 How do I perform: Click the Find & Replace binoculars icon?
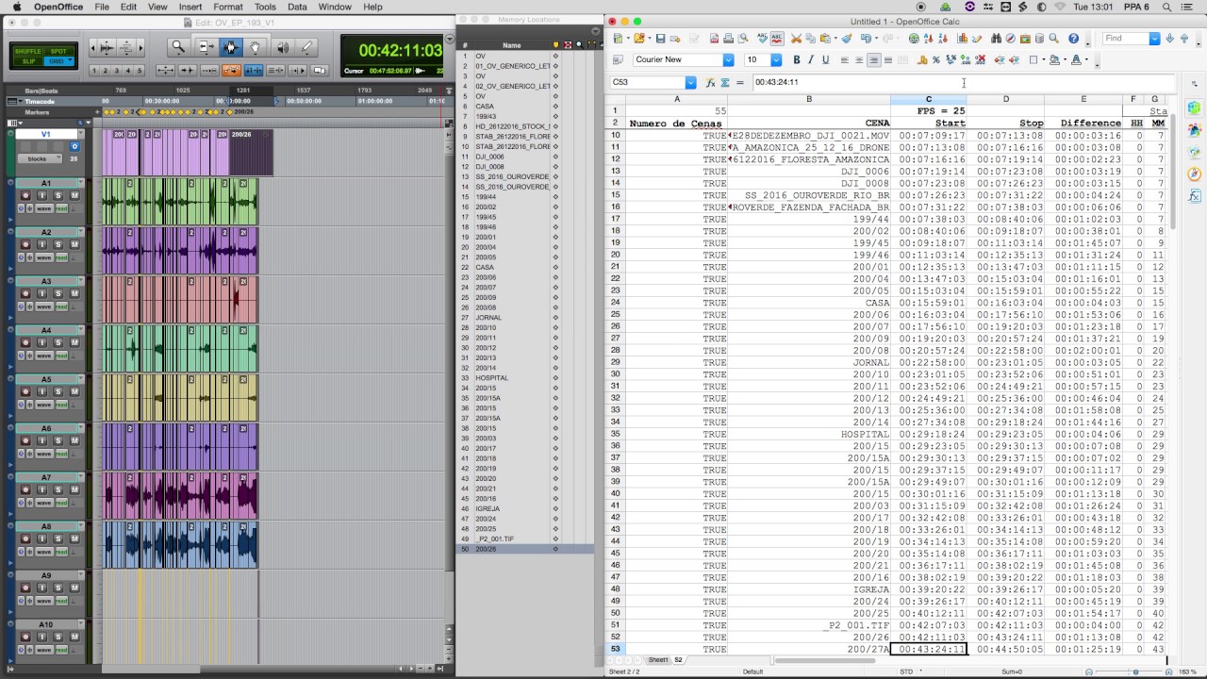click(997, 39)
